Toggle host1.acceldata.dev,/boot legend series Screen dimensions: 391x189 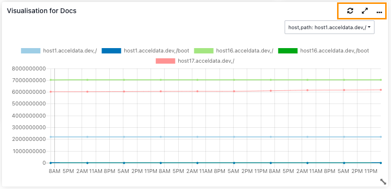click(145, 51)
